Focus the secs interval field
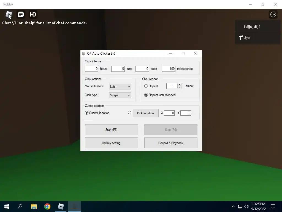 coord(142,69)
